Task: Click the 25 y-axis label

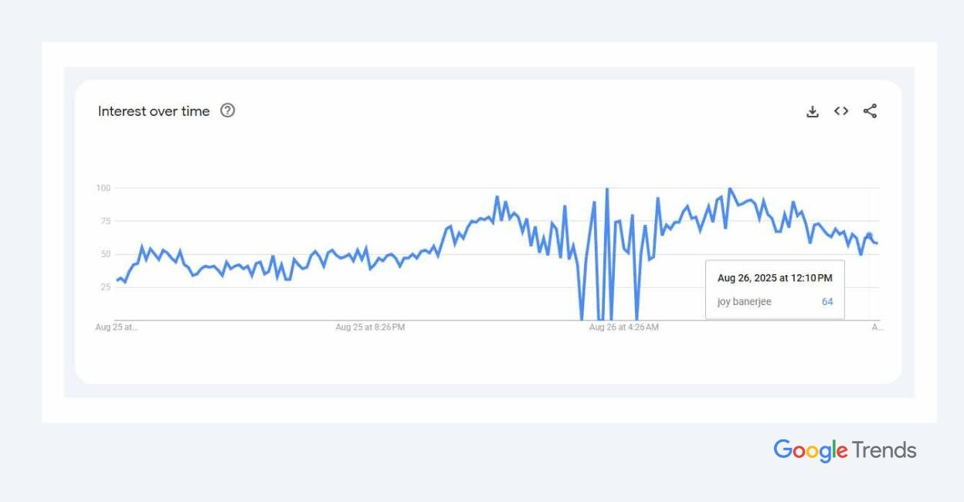Action: (x=106, y=287)
